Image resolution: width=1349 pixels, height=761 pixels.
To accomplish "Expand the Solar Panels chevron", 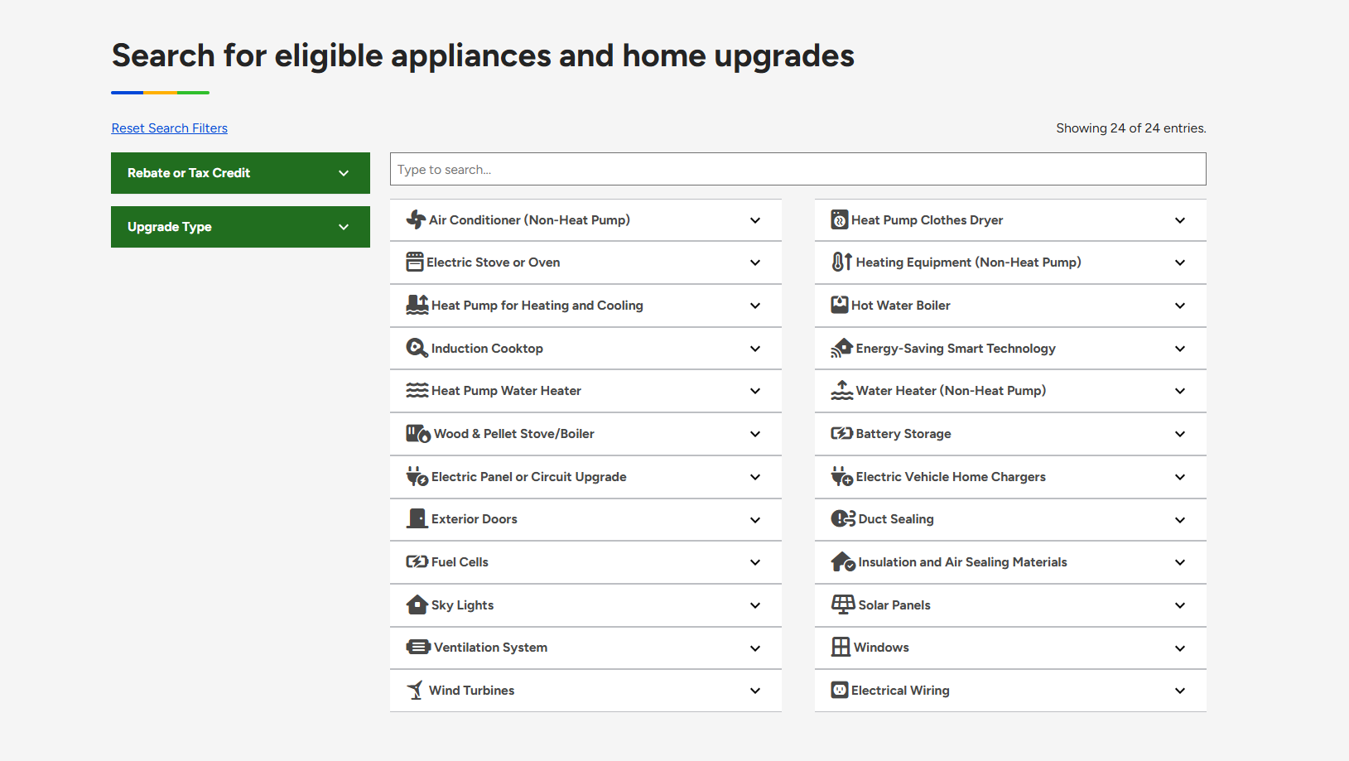I will click(1180, 605).
